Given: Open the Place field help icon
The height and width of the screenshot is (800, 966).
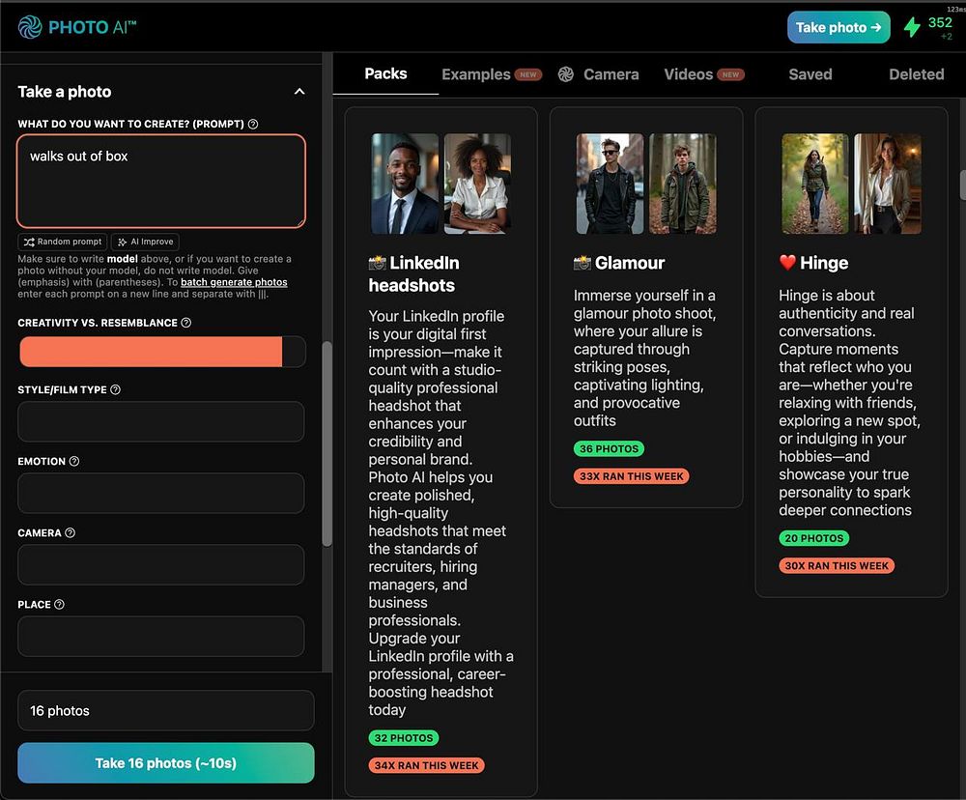Looking at the screenshot, I should (x=59, y=604).
